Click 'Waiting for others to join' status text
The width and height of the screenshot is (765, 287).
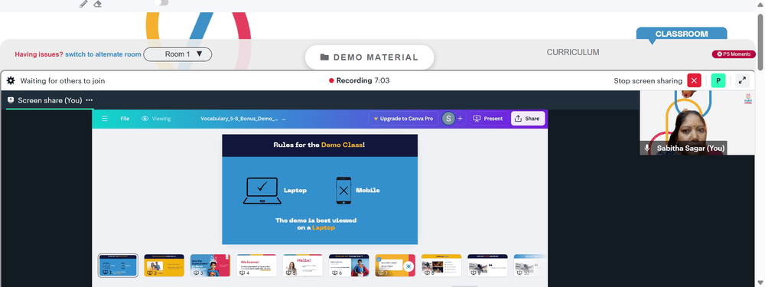point(63,80)
